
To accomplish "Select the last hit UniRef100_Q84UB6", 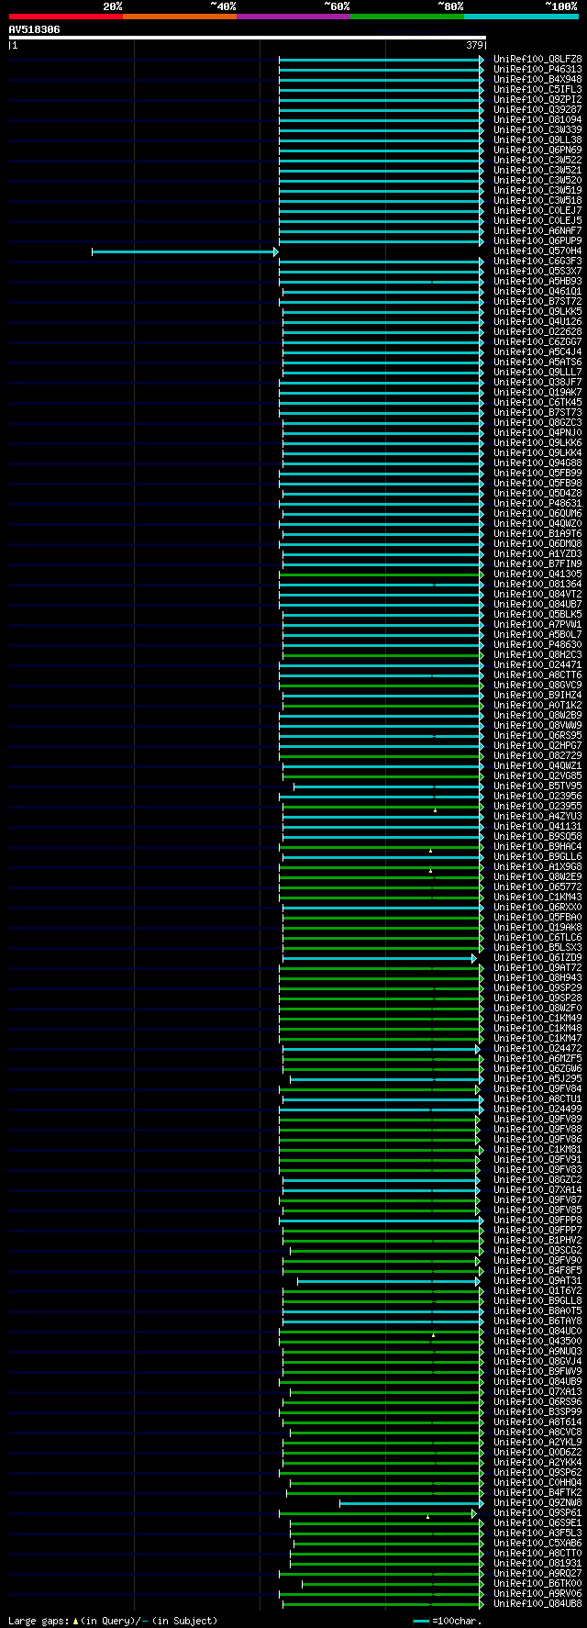I will (x=537, y=1603).
